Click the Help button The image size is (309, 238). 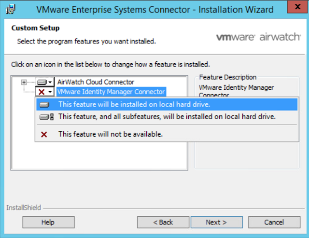tap(48, 222)
